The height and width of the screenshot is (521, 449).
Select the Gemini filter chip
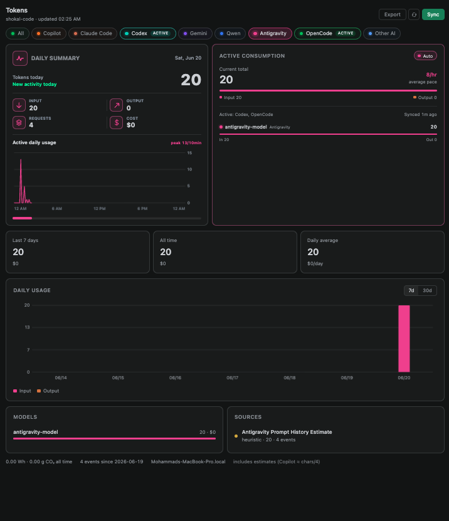click(196, 34)
